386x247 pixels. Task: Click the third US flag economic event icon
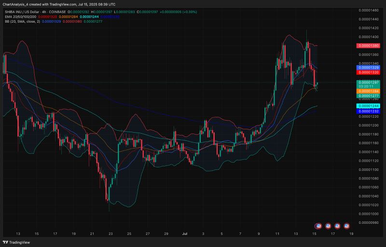pyautogui.click(x=337, y=225)
